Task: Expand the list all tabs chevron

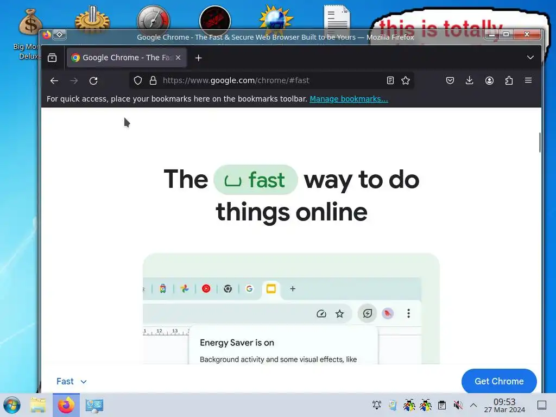Action: click(530, 58)
